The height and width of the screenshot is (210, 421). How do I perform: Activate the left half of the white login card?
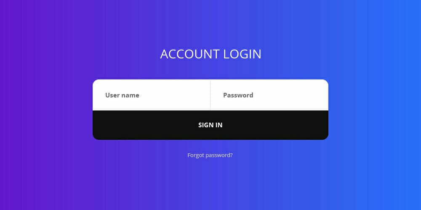[x=152, y=95]
